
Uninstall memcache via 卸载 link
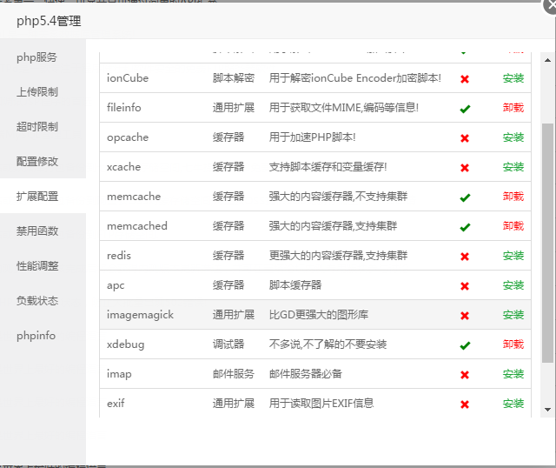coord(513,197)
